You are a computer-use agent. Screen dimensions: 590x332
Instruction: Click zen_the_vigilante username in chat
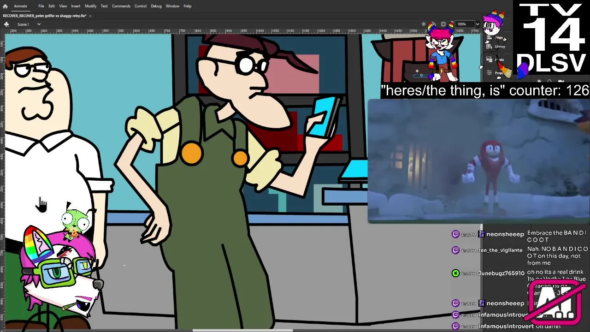click(500, 250)
